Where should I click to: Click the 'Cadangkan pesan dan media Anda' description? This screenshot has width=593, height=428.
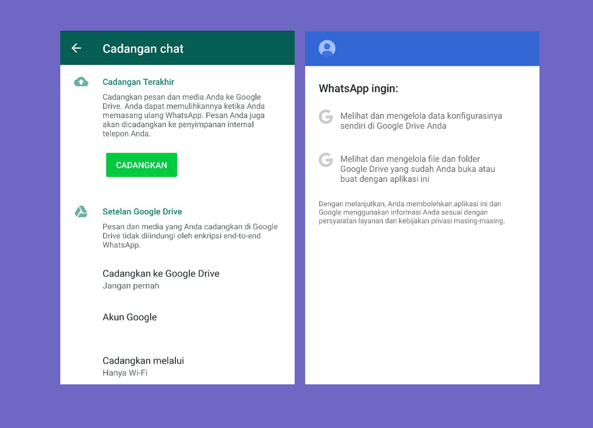184,116
